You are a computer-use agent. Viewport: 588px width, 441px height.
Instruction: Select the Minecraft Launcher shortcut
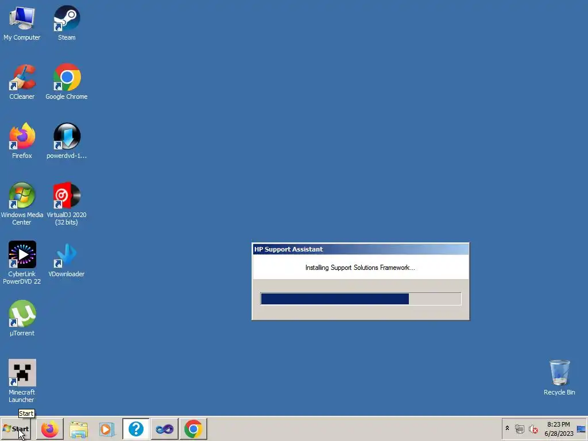point(22,381)
